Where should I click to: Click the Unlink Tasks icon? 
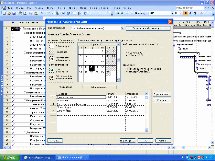pyautogui.click(x=68, y=13)
